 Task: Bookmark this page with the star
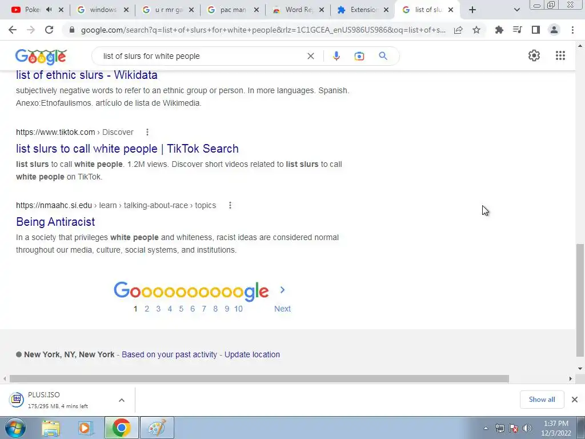(x=476, y=30)
